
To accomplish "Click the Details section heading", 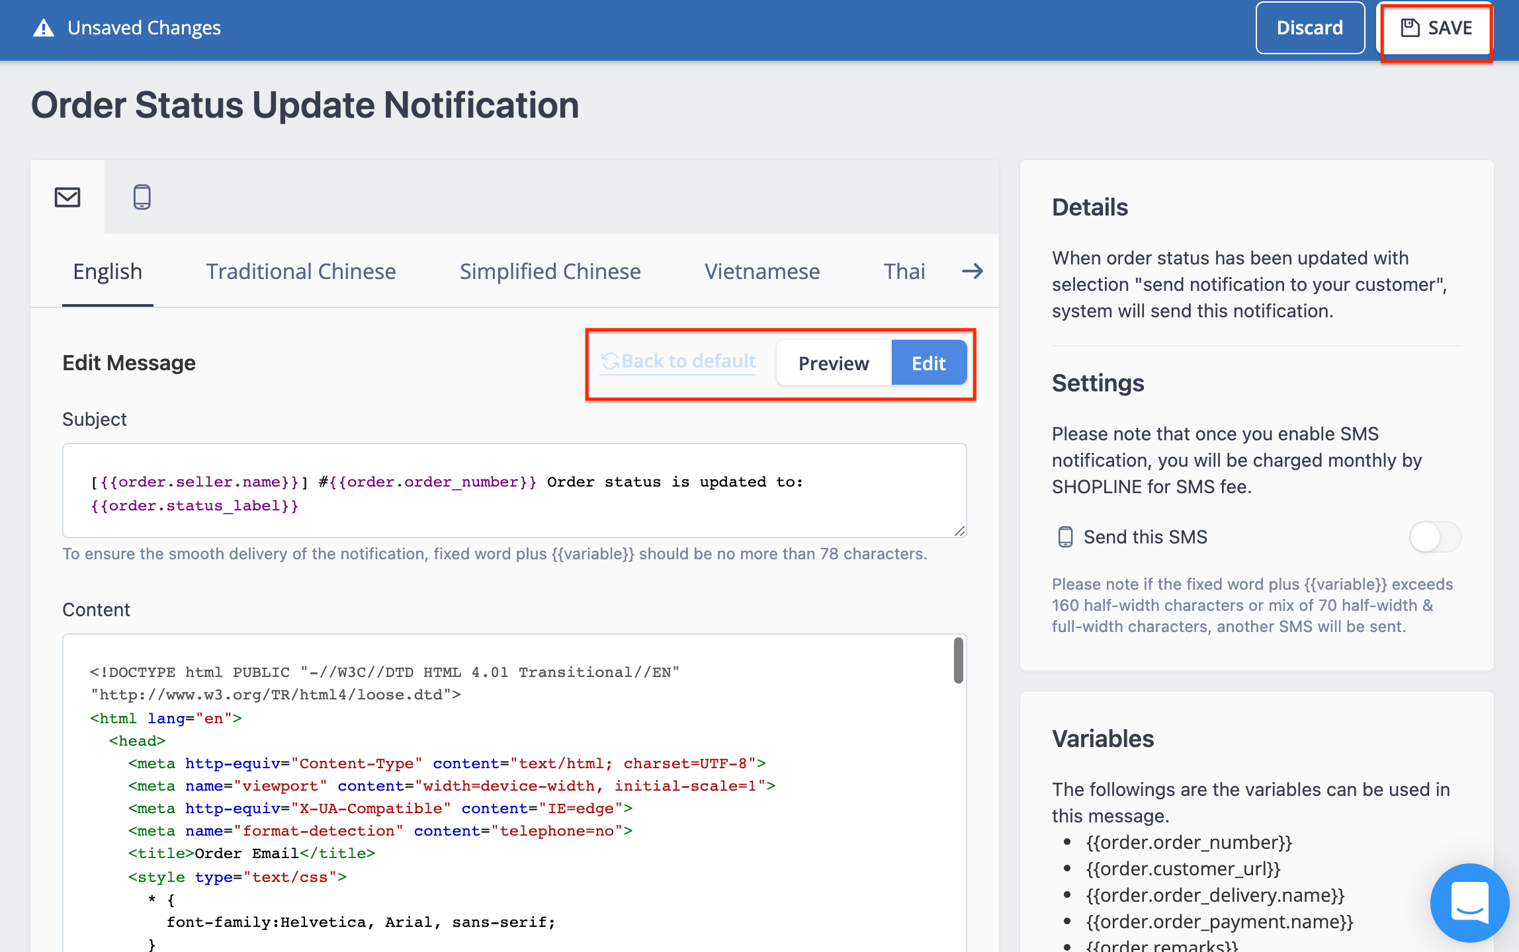I will pos(1090,207).
